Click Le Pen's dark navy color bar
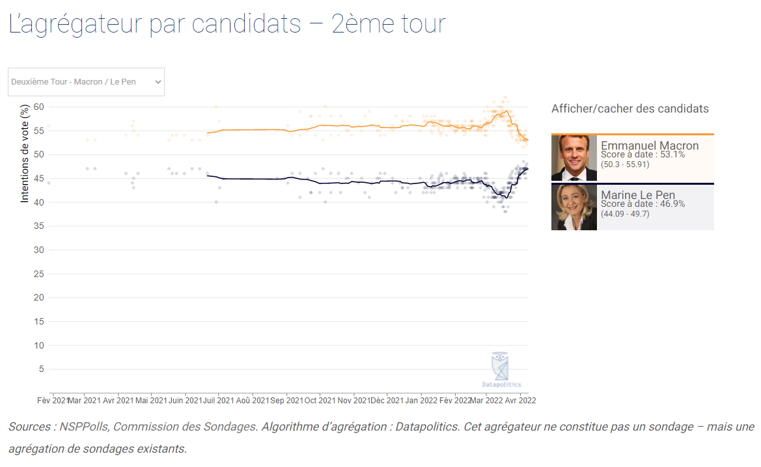This screenshot has width=761, height=467. coord(632,184)
